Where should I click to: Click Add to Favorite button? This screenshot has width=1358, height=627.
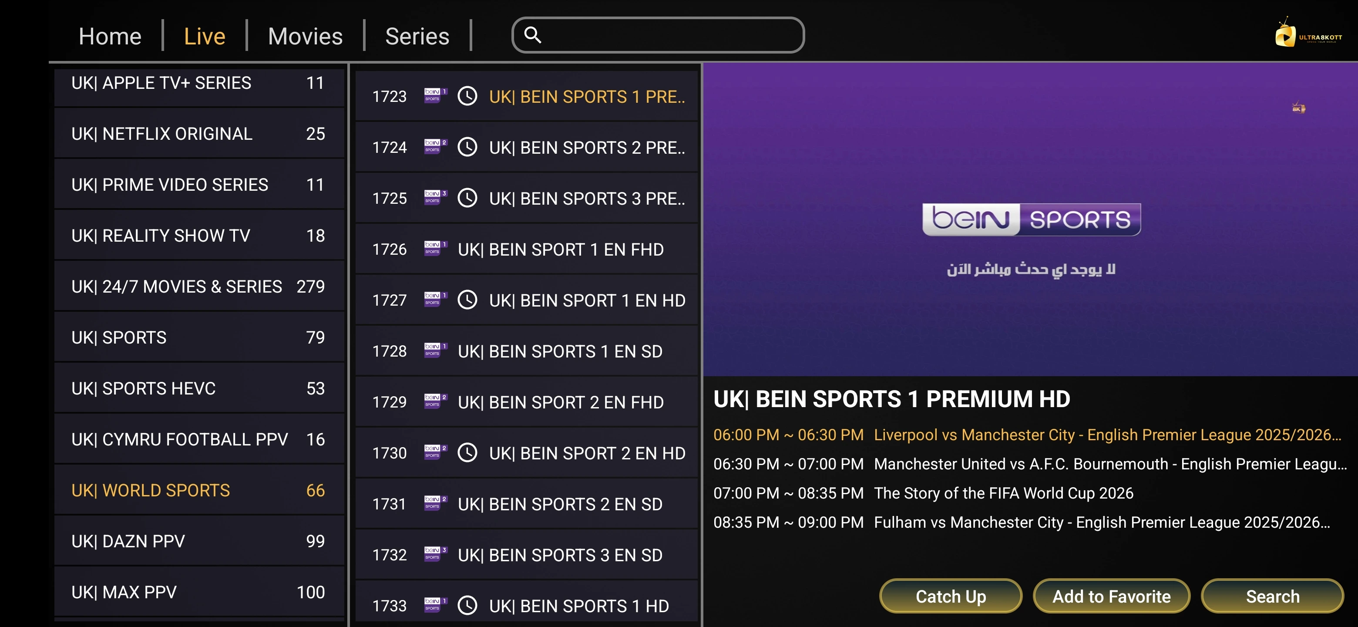(x=1111, y=596)
